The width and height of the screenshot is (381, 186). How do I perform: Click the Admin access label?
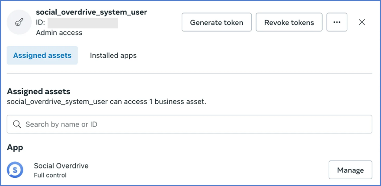point(59,33)
